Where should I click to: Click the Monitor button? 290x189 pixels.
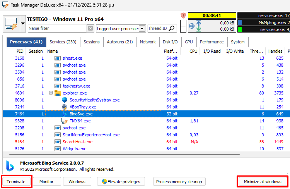(x=46, y=182)
